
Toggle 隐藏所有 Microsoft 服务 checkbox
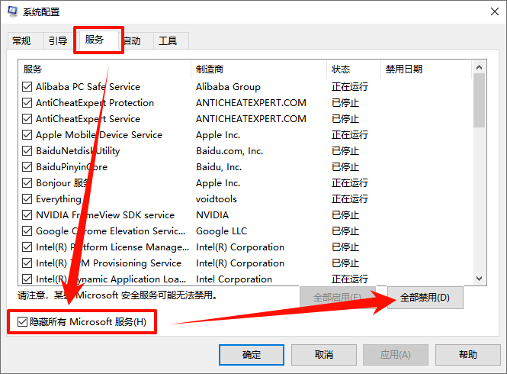(22, 322)
